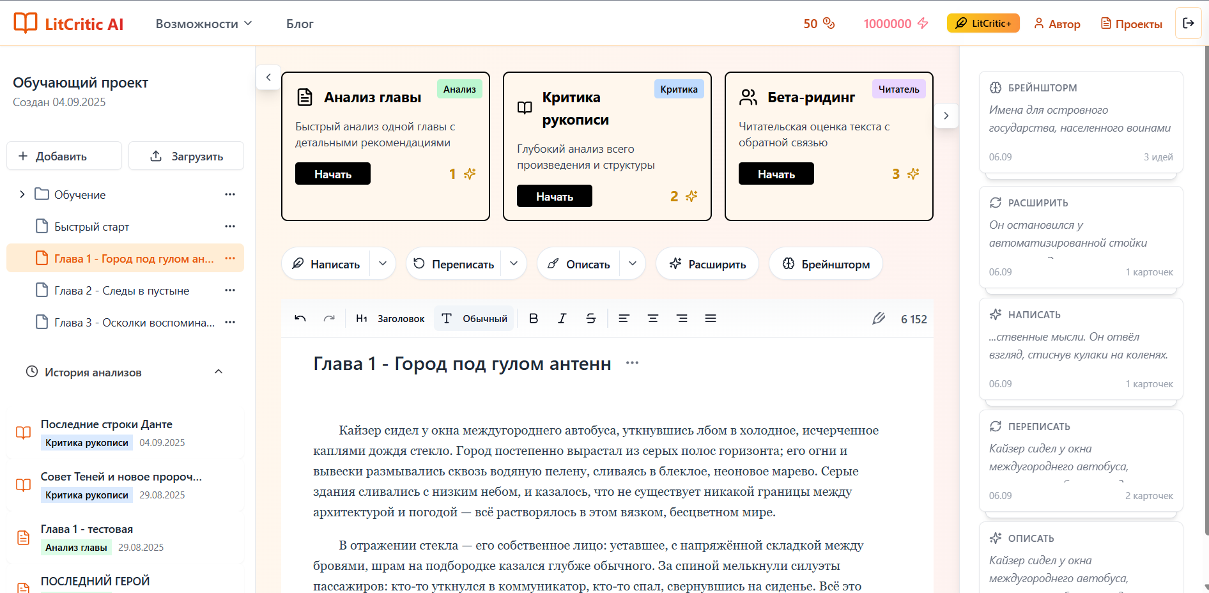
Task: Apply italic formatting to the text
Action: (x=562, y=318)
